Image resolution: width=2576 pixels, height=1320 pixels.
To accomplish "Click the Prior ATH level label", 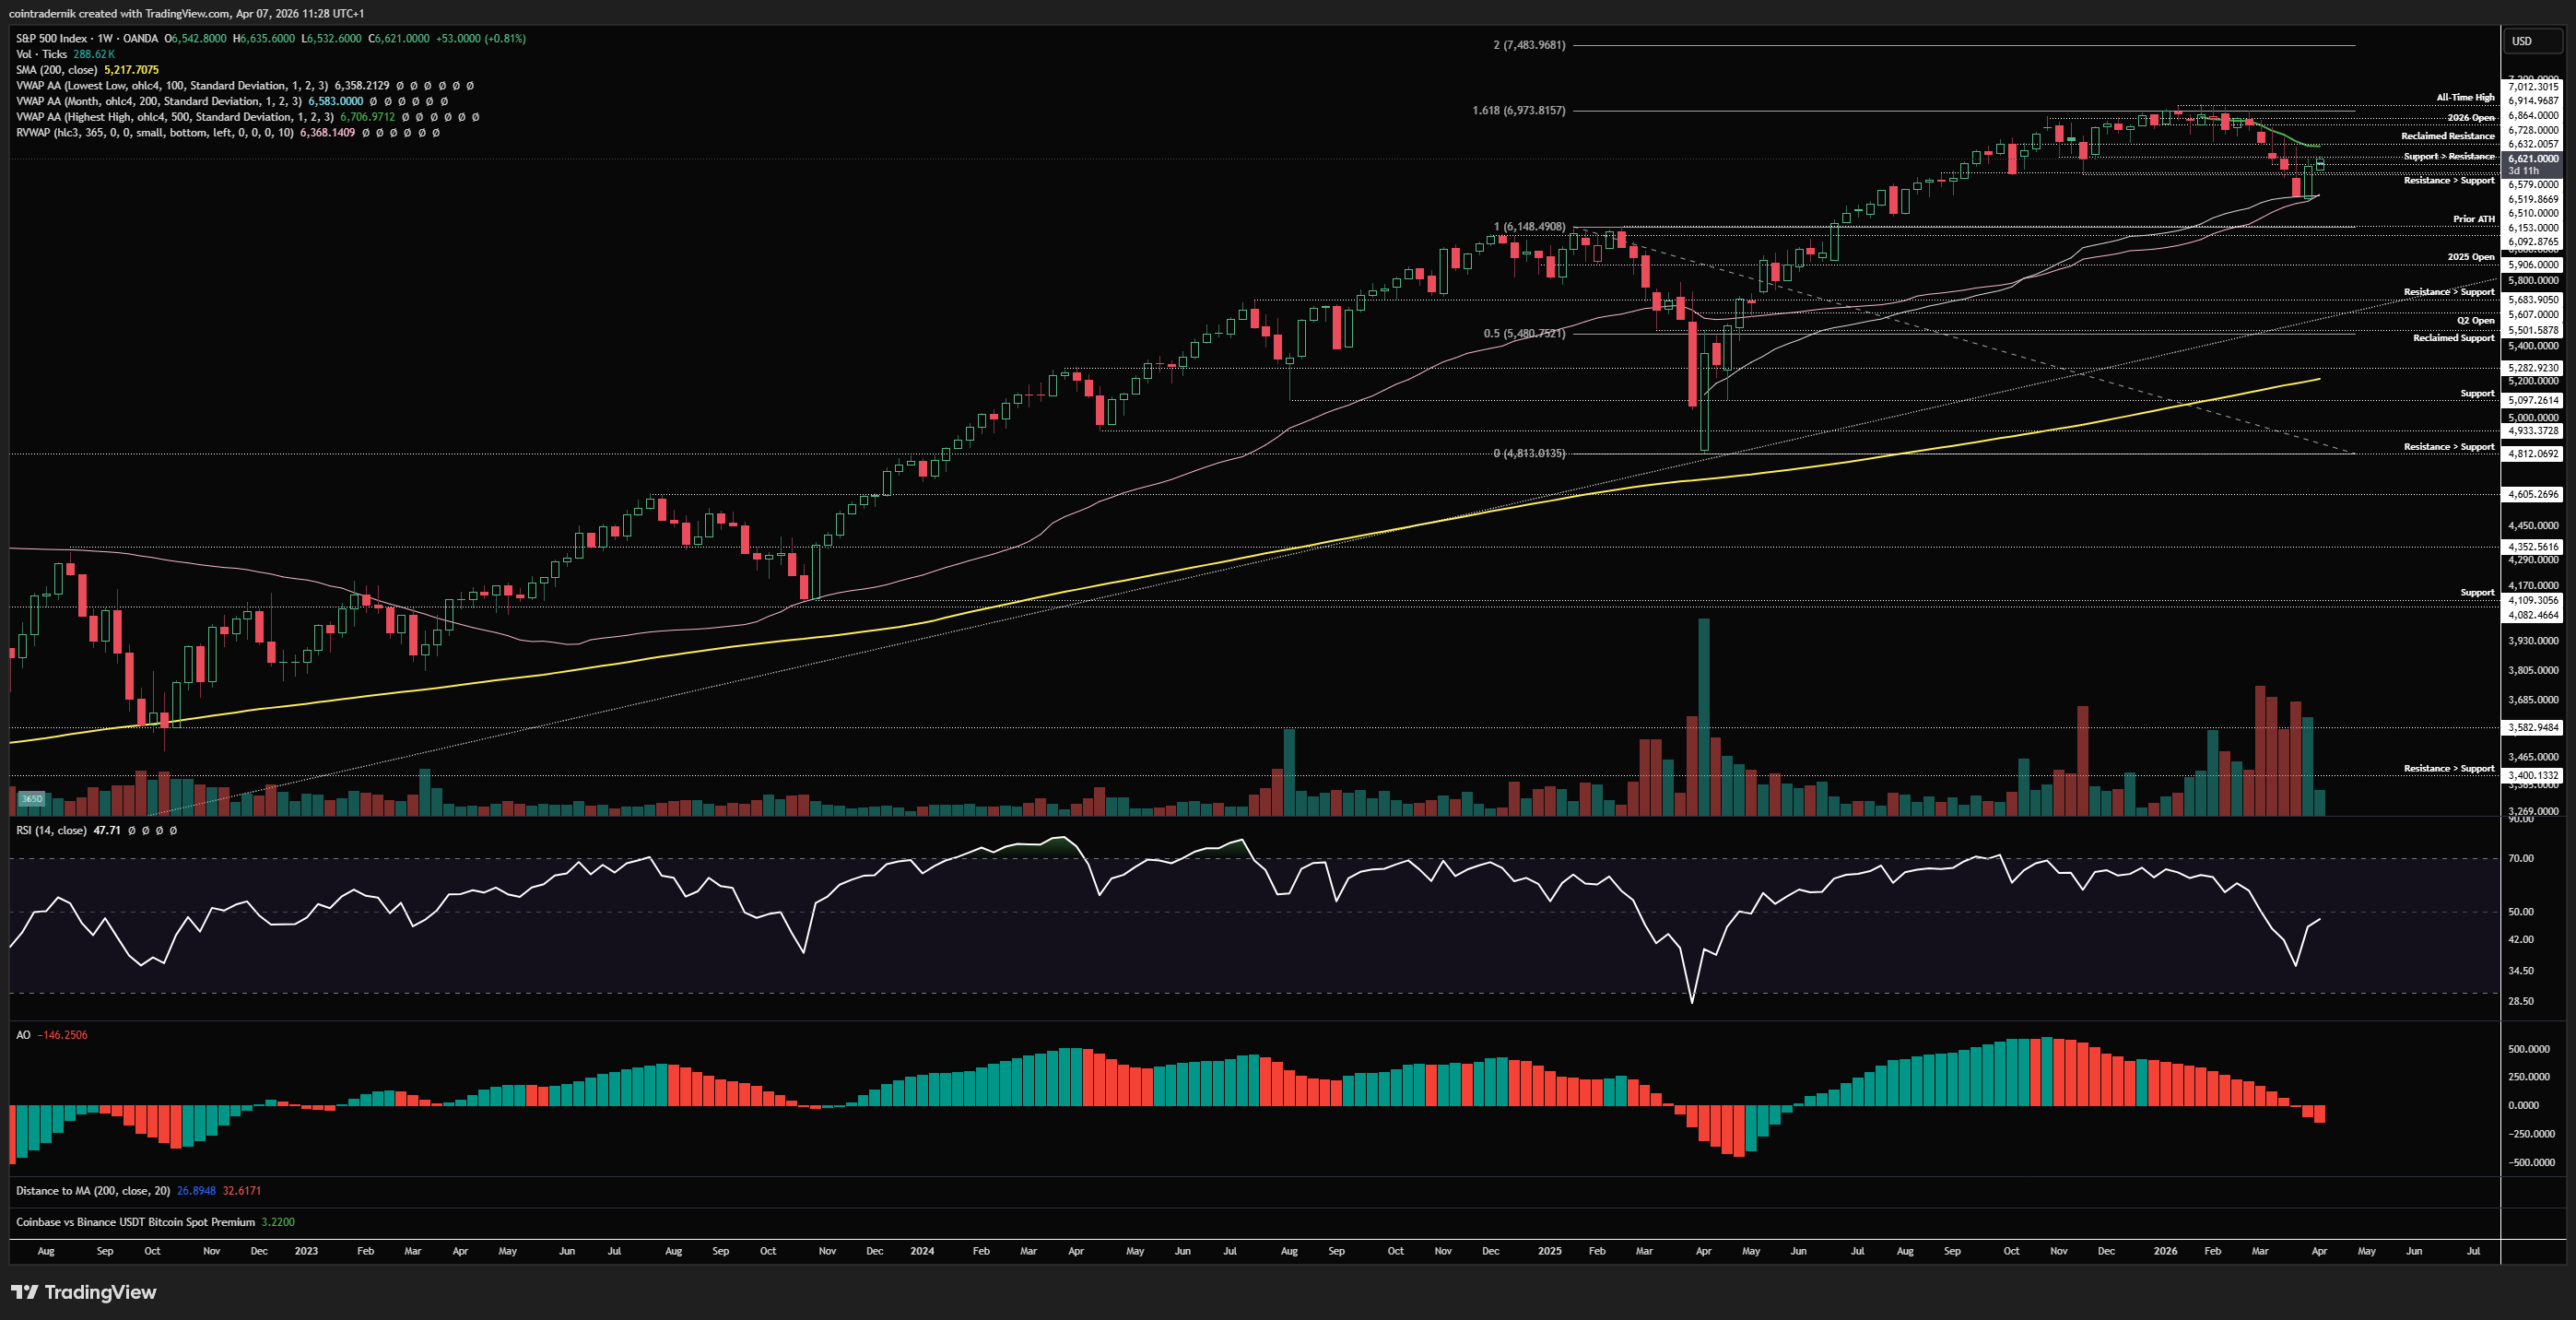I will 2472,219.
